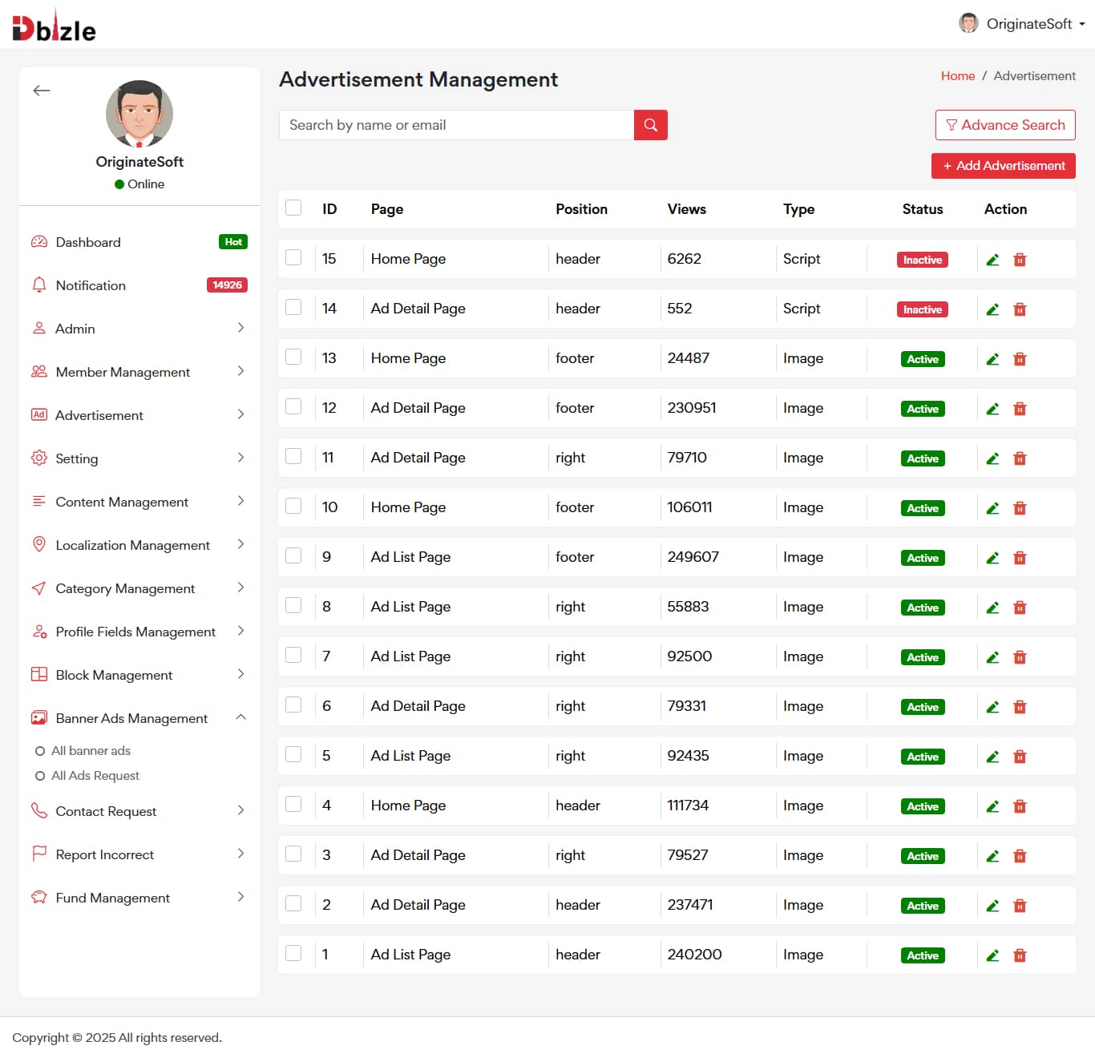The image size is (1095, 1058).
Task: Toggle the select-all checkbox in table header
Action: 293,208
